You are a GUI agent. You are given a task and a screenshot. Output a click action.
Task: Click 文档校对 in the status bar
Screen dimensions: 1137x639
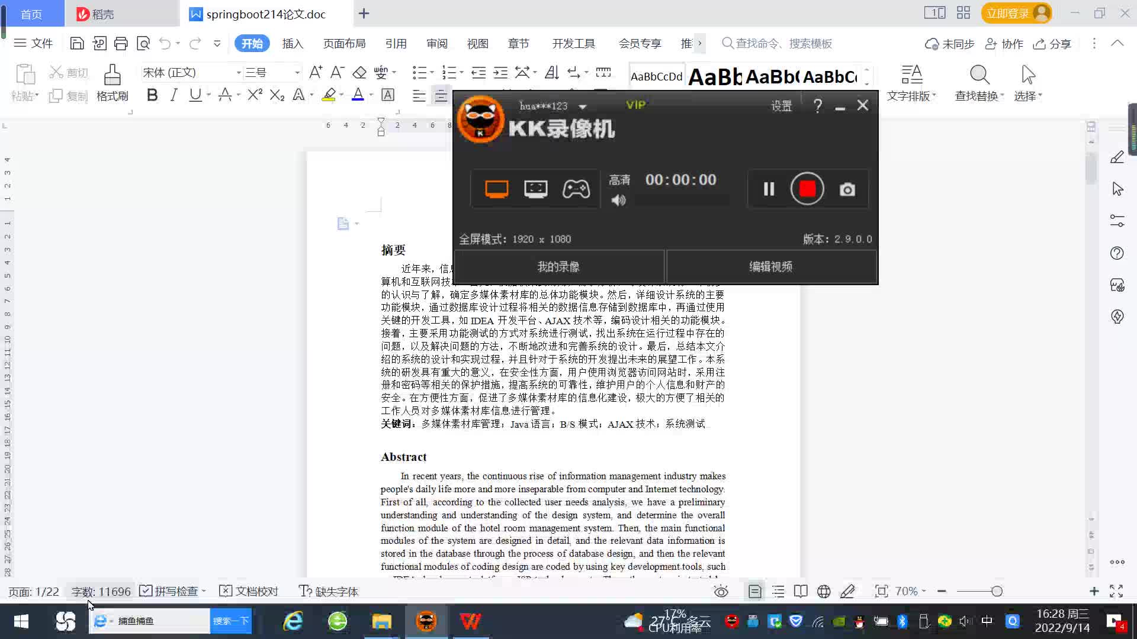coord(249,592)
